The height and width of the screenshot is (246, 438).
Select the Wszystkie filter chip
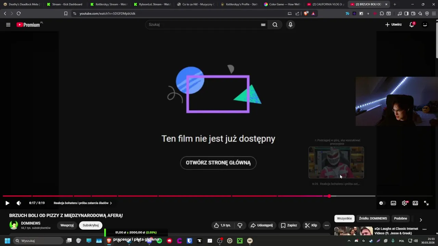coord(344,218)
